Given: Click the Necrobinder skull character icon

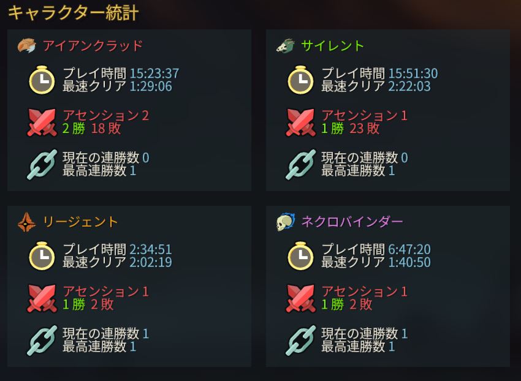Looking at the screenshot, I should tap(286, 222).
